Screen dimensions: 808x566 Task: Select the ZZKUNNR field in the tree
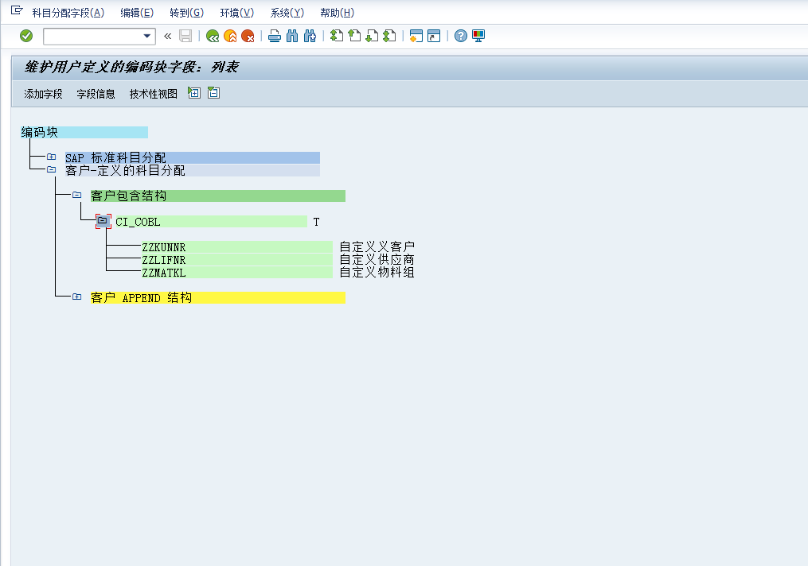click(163, 247)
